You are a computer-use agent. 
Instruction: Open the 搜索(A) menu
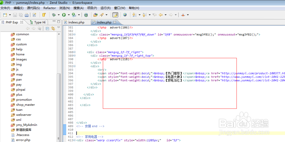79,8
